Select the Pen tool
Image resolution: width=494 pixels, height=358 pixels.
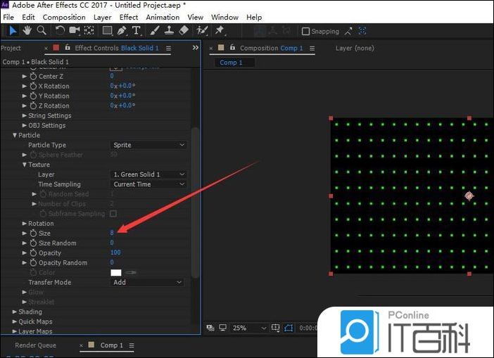click(122, 30)
